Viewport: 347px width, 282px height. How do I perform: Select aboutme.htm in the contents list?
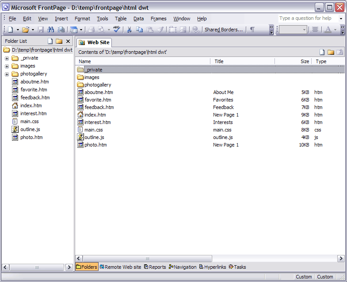(x=99, y=92)
